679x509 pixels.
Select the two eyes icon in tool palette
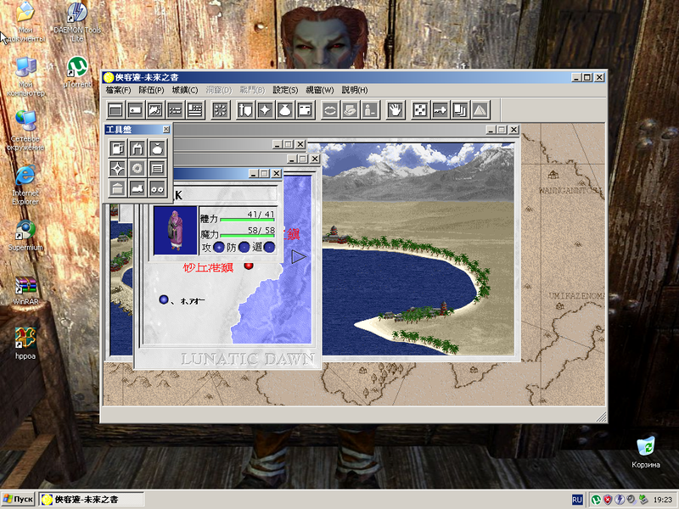point(157,188)
